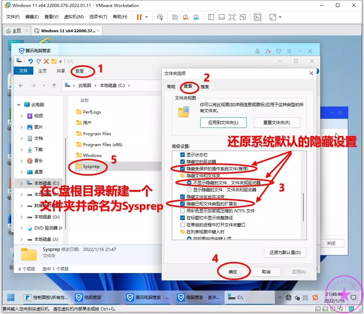
Task: Click 还原为默认值(D) button
Action: (285, 253)
